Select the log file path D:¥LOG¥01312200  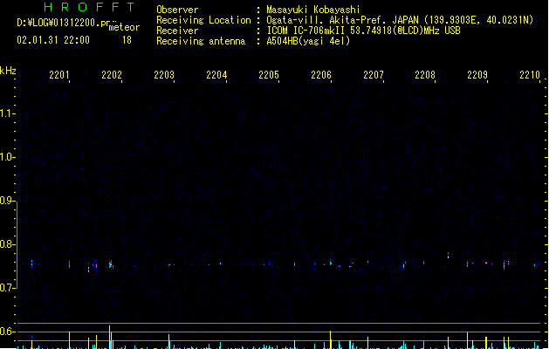pyautogui.click(x=63, y=23)
